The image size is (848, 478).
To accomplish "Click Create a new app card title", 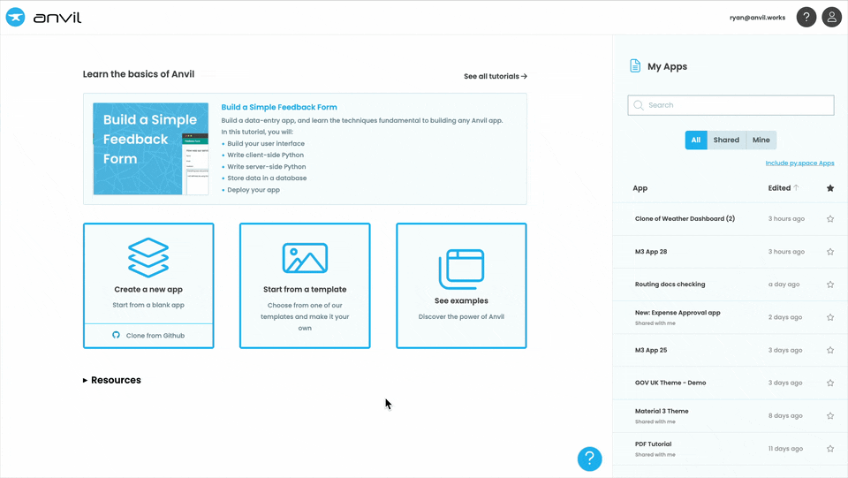I will [x=148, y=289].
